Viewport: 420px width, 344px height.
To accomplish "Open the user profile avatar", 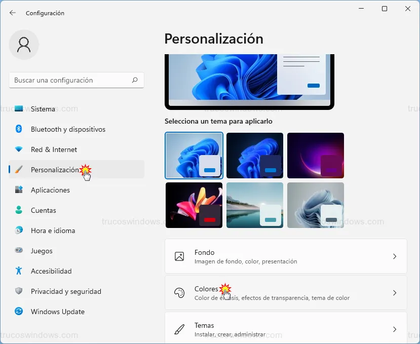I will [x=24, y=45].
